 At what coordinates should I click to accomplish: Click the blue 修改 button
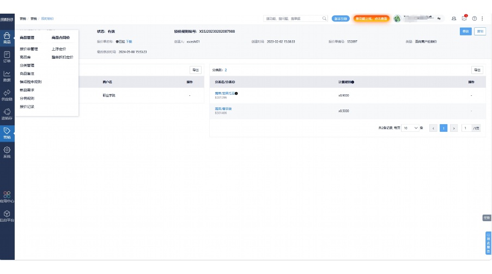click(x=465, y=32)
